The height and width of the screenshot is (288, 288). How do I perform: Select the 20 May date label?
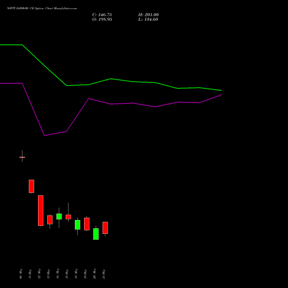[x=94, y=274]
